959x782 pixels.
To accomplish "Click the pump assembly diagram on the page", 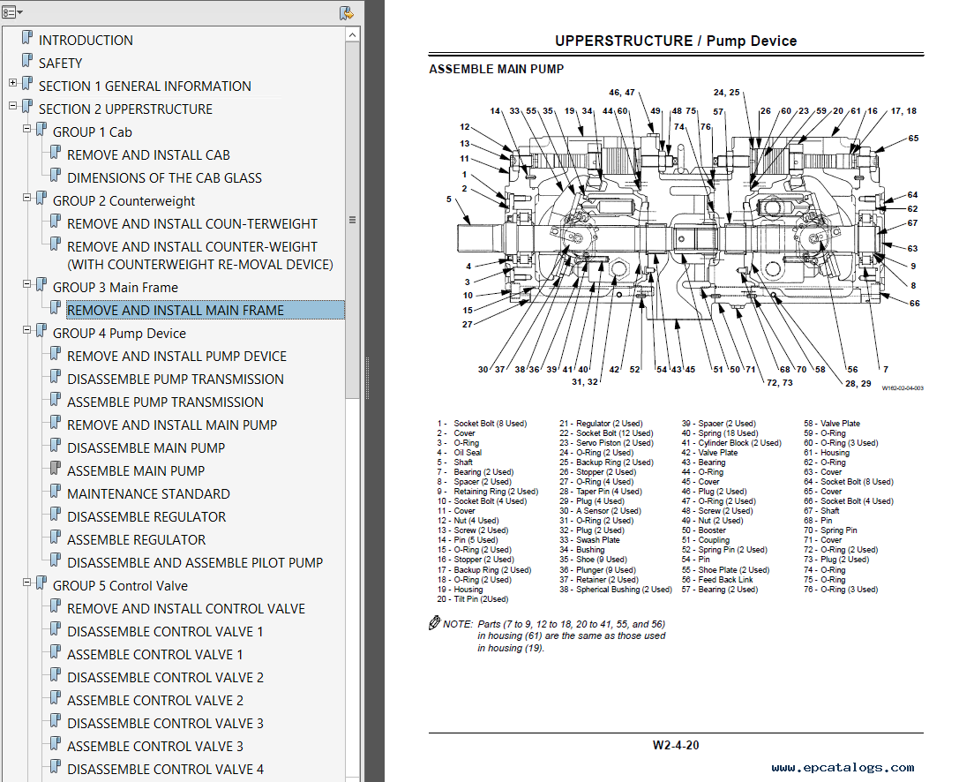I will [685, 238].
